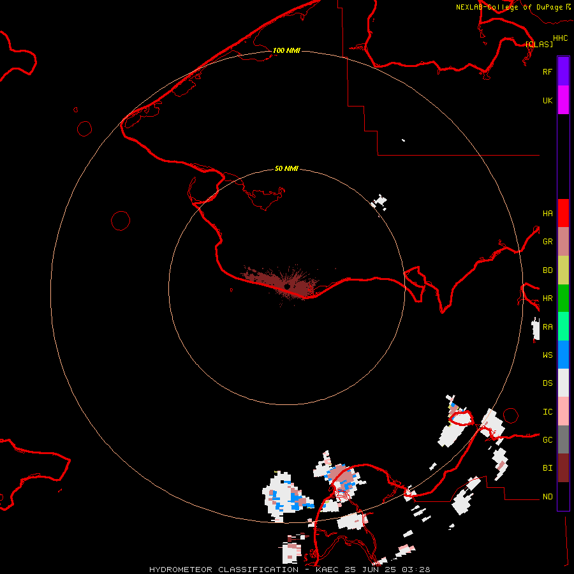Image resolution: width=574 pixels, height=574 pixels.
Task: Click the 'DS' legend label text
Action: coord(547,383)
